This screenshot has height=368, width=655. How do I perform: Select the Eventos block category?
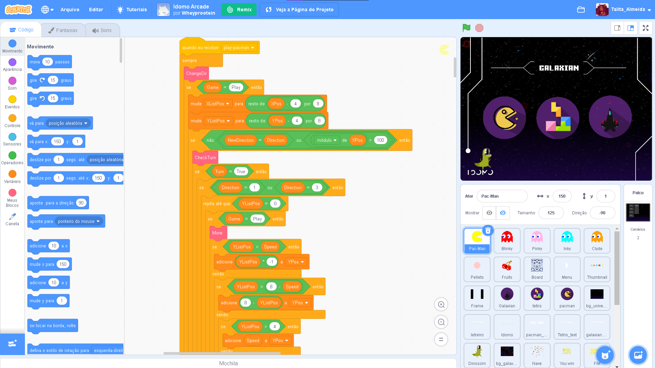pyautogui.click(x=12, y=102)
